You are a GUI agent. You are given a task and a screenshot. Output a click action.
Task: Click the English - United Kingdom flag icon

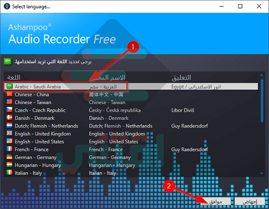(x=9, y=133)
